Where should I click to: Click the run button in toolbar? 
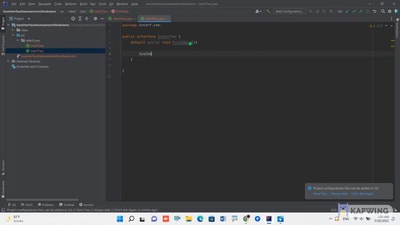[x=311, y=11]
